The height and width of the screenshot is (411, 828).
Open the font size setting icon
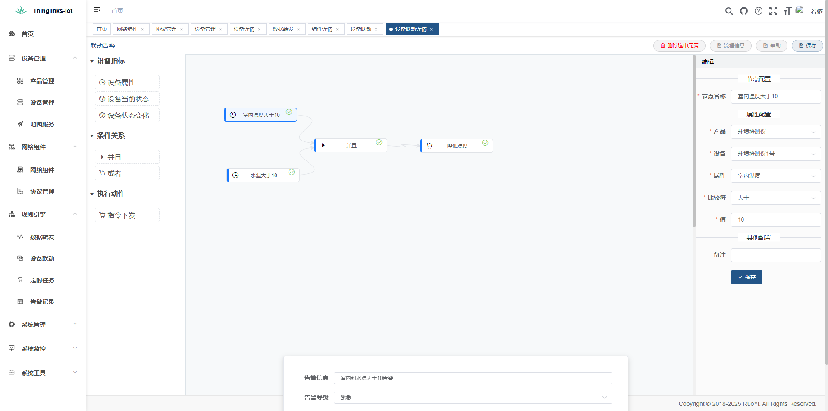click(787, 11)
